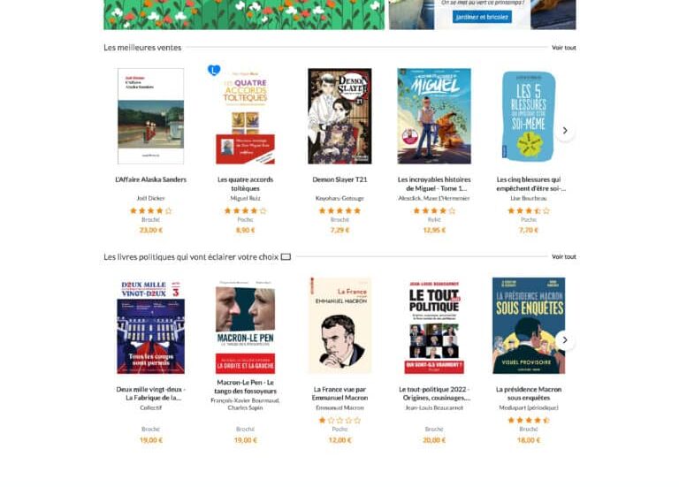This screenshot has height=487, width=679.
Task: Open the Macron-Le Pen book cover
Action: click(x=245, y=326)
